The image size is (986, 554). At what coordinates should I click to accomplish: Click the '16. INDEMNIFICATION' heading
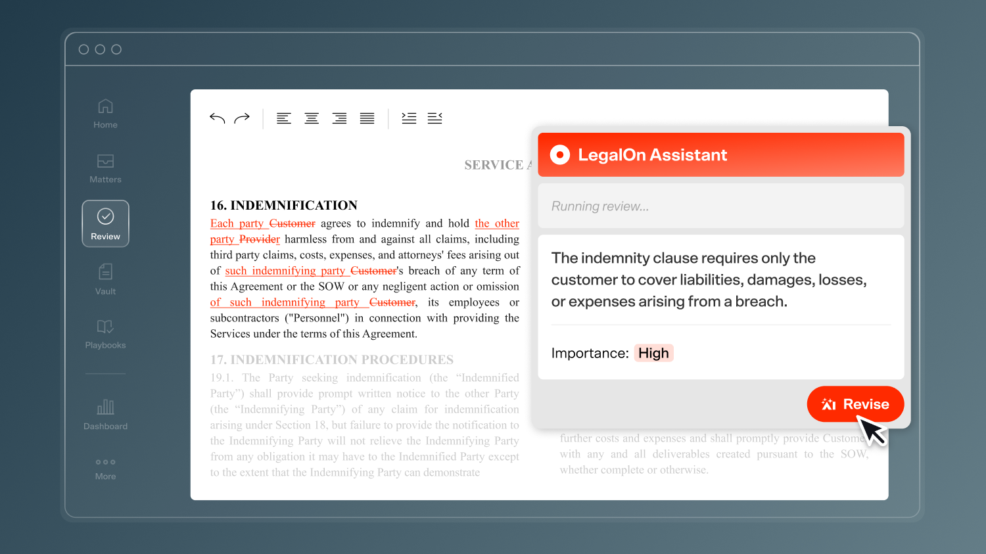pyautogui.click(x=284, y=205)
